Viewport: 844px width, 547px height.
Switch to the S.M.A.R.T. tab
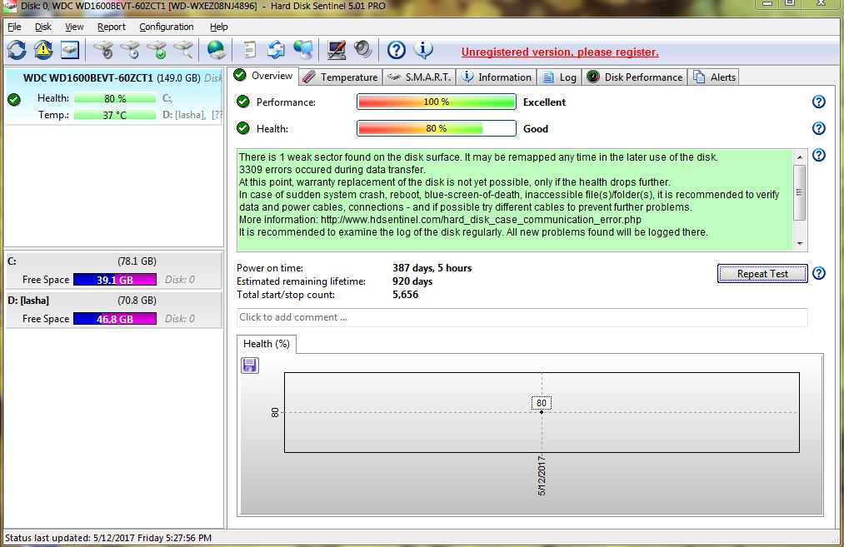tap(420, 77)
